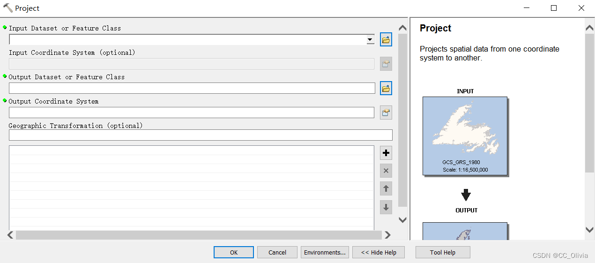Open Output Coordinate System properties icon
595x263 pixels.
[386, 113]
